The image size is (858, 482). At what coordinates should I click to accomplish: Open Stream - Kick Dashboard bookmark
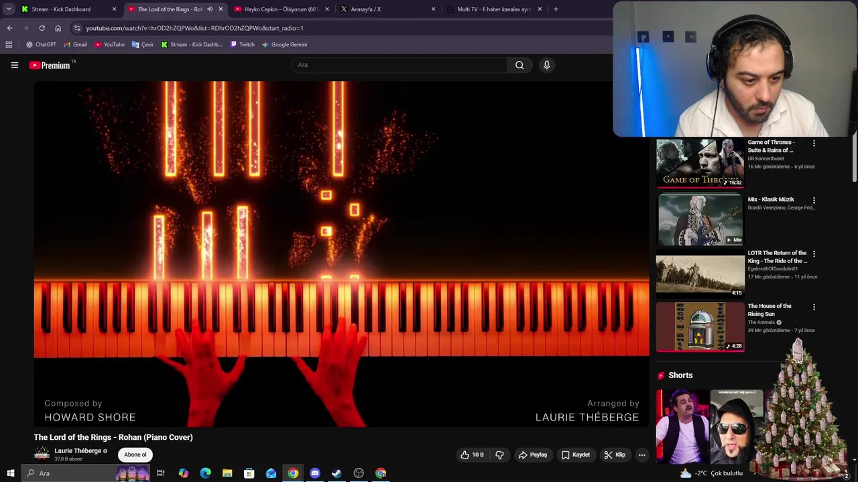pyautogui.click(x=192, y=44)
